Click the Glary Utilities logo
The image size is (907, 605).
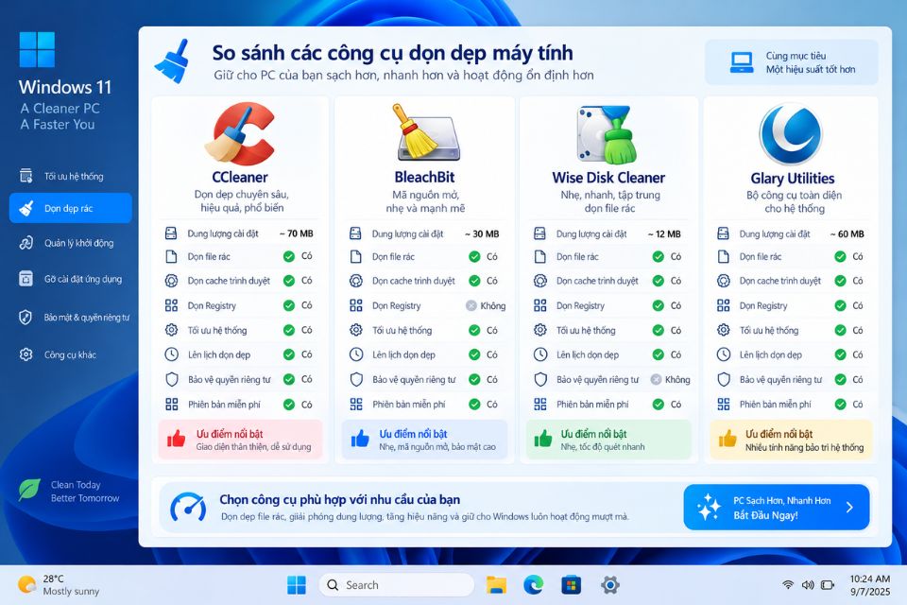[791, 134]
